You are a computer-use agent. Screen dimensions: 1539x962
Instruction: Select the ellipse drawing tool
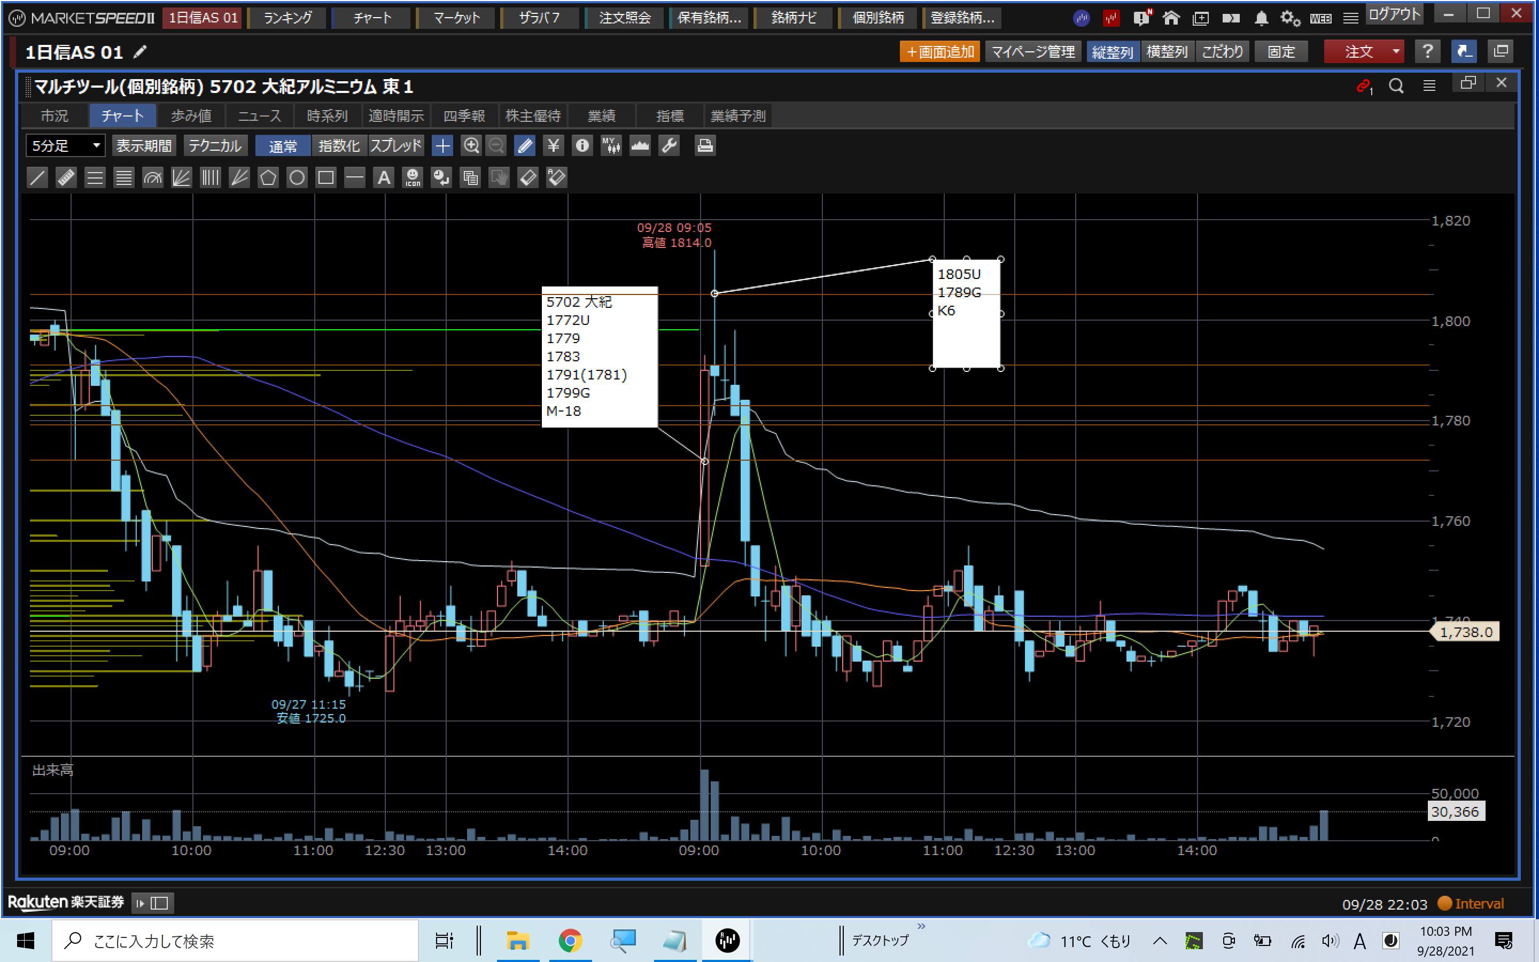point(297,177)
